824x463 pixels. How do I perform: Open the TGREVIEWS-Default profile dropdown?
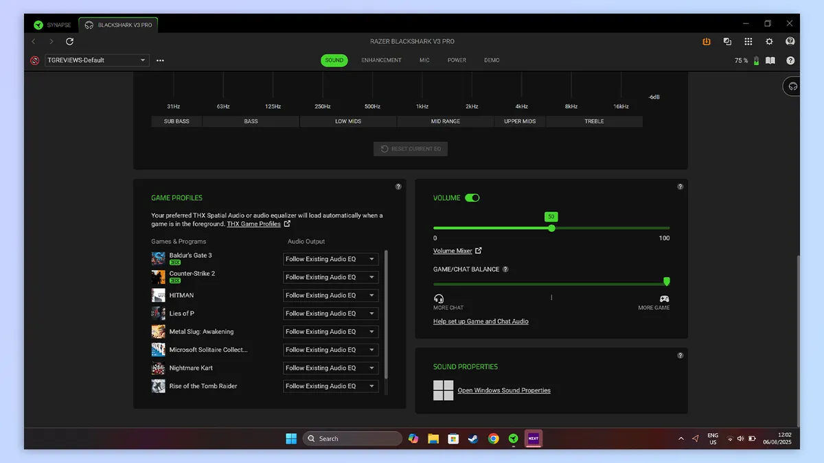click(96, 60)
